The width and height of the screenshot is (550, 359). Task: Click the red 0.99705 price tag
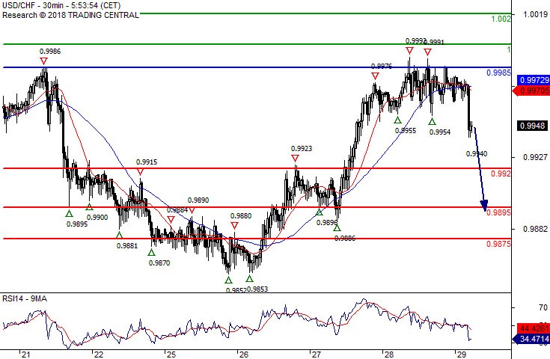(x=531, y=90)
